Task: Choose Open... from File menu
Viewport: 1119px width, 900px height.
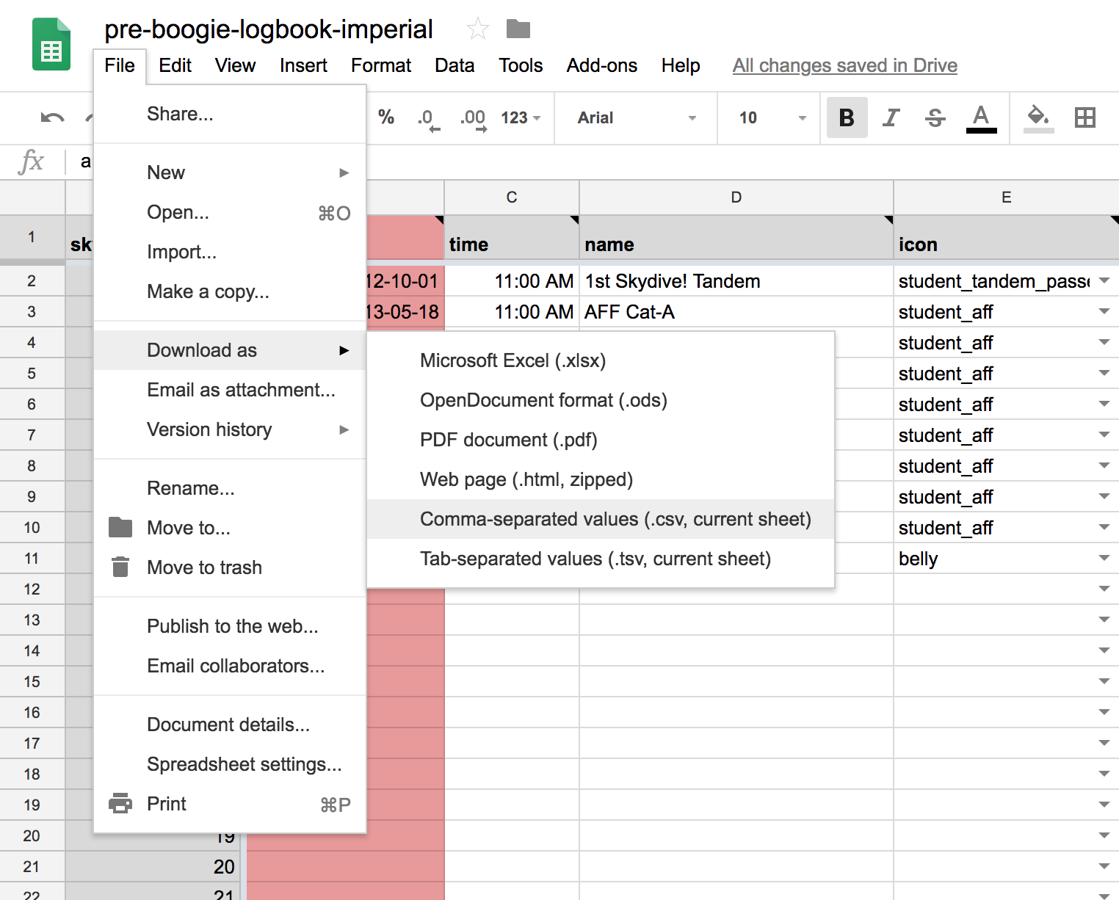Action: coord(230,212)
